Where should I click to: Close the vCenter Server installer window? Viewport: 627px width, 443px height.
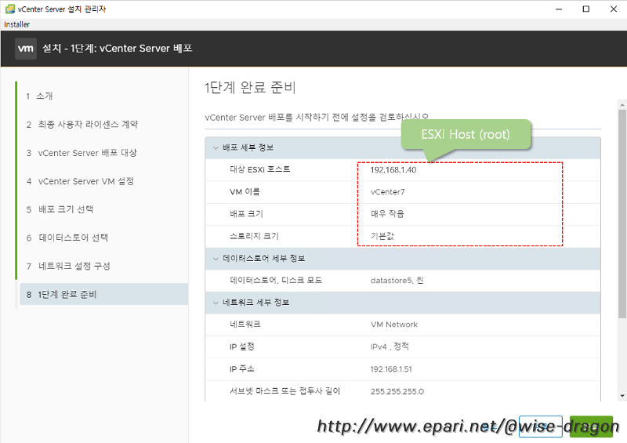click(614, 9)
